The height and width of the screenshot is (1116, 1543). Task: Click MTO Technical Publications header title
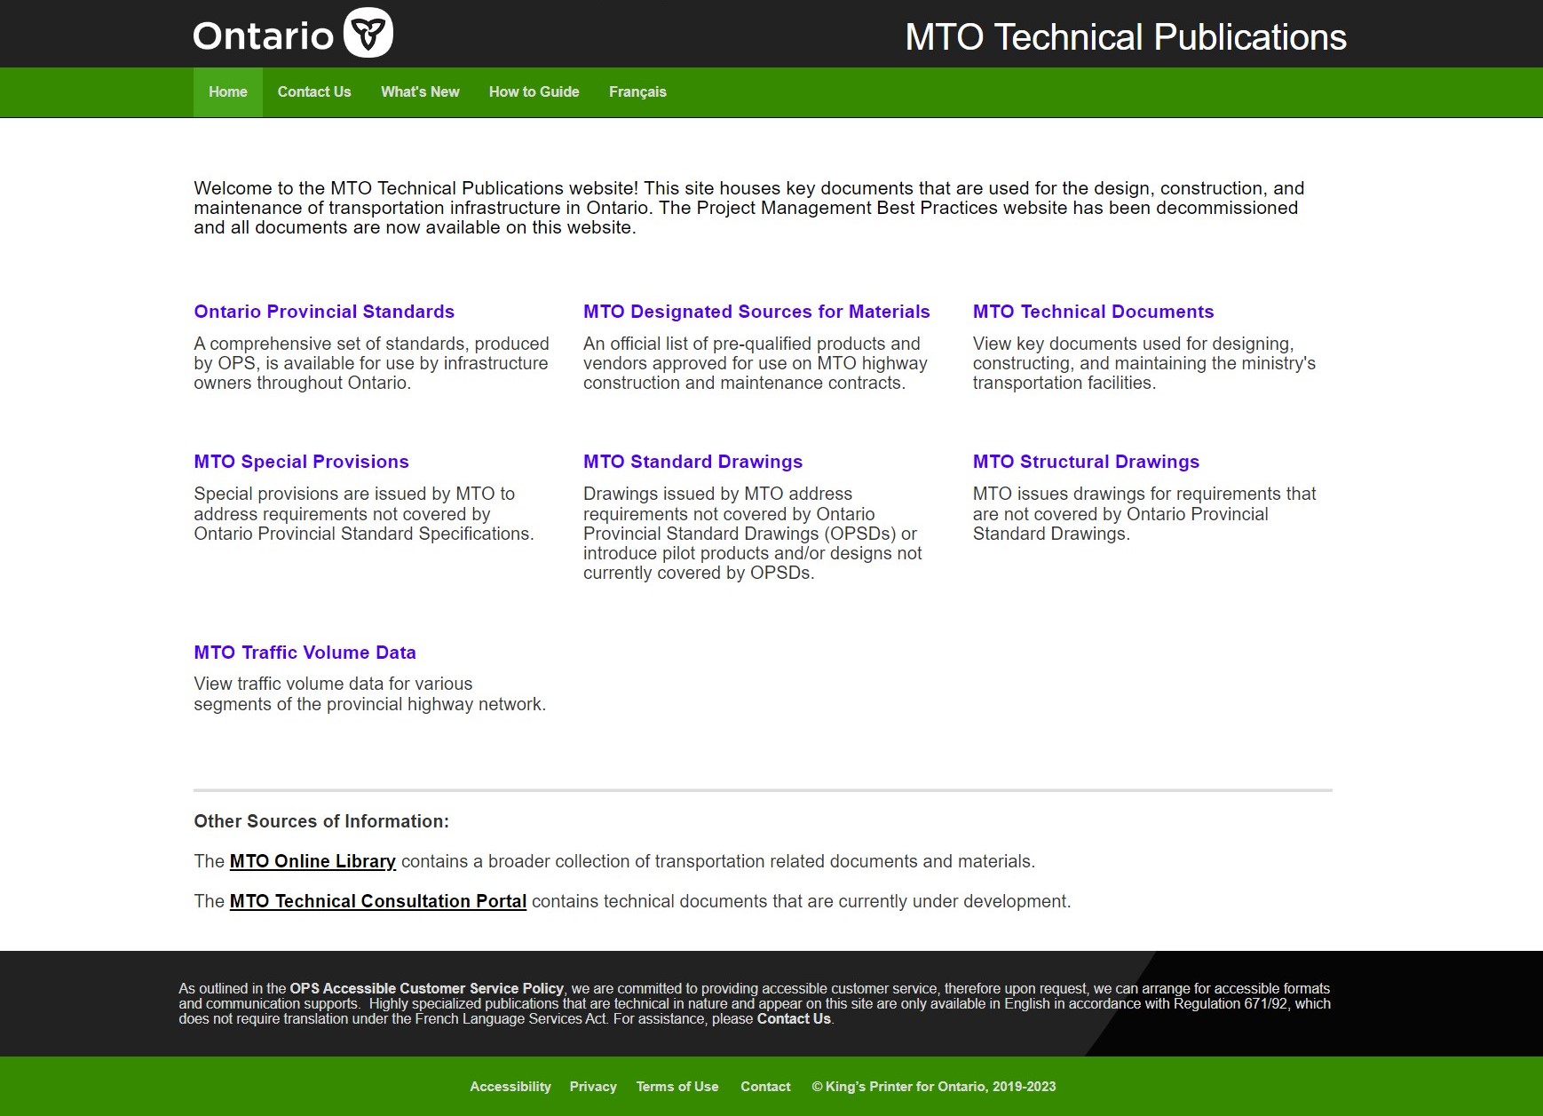point(1126,37)
